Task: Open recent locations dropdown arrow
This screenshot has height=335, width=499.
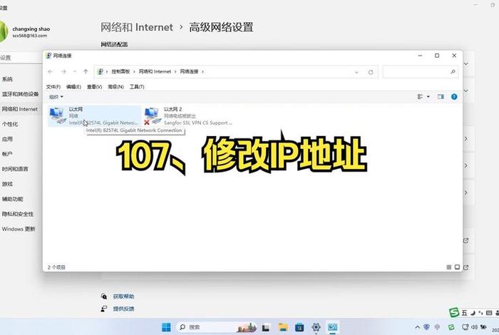Action: (x=74, y=71)
